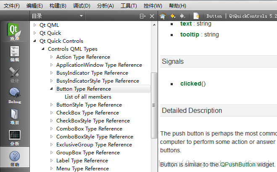Select List of all members
The image size is (277, 172).
coord(88,97)
